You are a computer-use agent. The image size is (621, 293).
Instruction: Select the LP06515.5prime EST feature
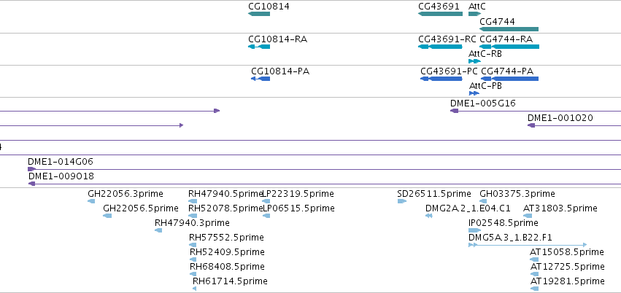click(x=266, y=216)
